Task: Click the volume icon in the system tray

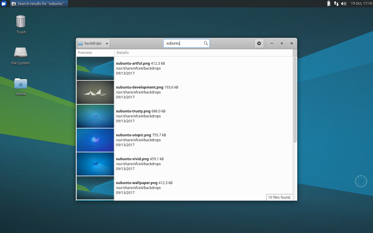Action: coord(343,3)
